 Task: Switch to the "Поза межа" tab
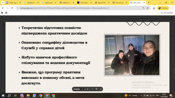click(84, 2)
